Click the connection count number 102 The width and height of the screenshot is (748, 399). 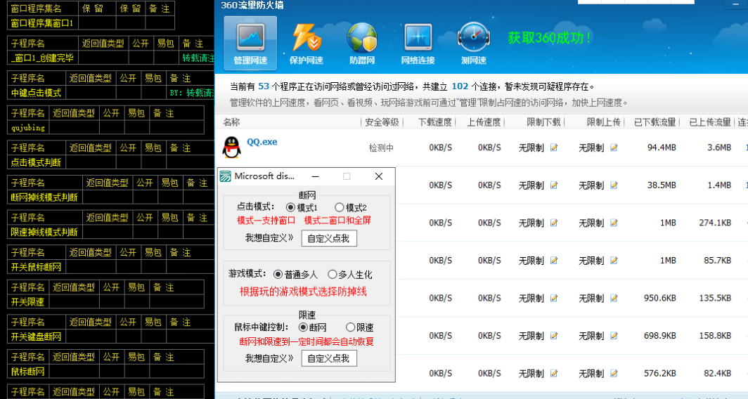tap(460, 86)
